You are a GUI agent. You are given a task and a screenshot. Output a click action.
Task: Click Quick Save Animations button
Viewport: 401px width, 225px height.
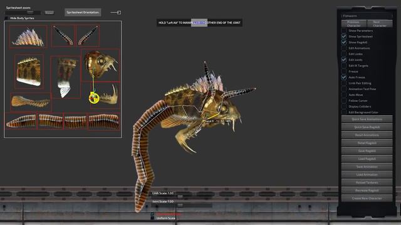[367, 119]
